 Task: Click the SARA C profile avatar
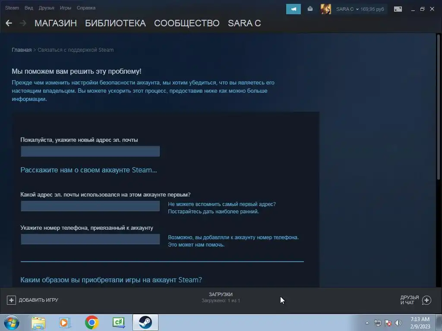325,9
